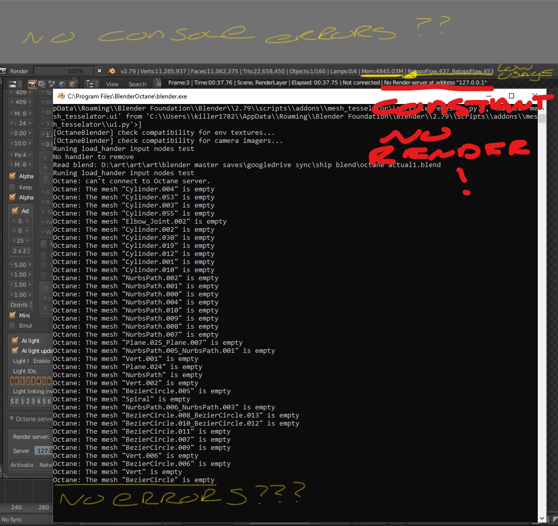Click the Verts:11,285,937 status text
Image resolution: width=558 pixels, height=526 pixels.
163,71
